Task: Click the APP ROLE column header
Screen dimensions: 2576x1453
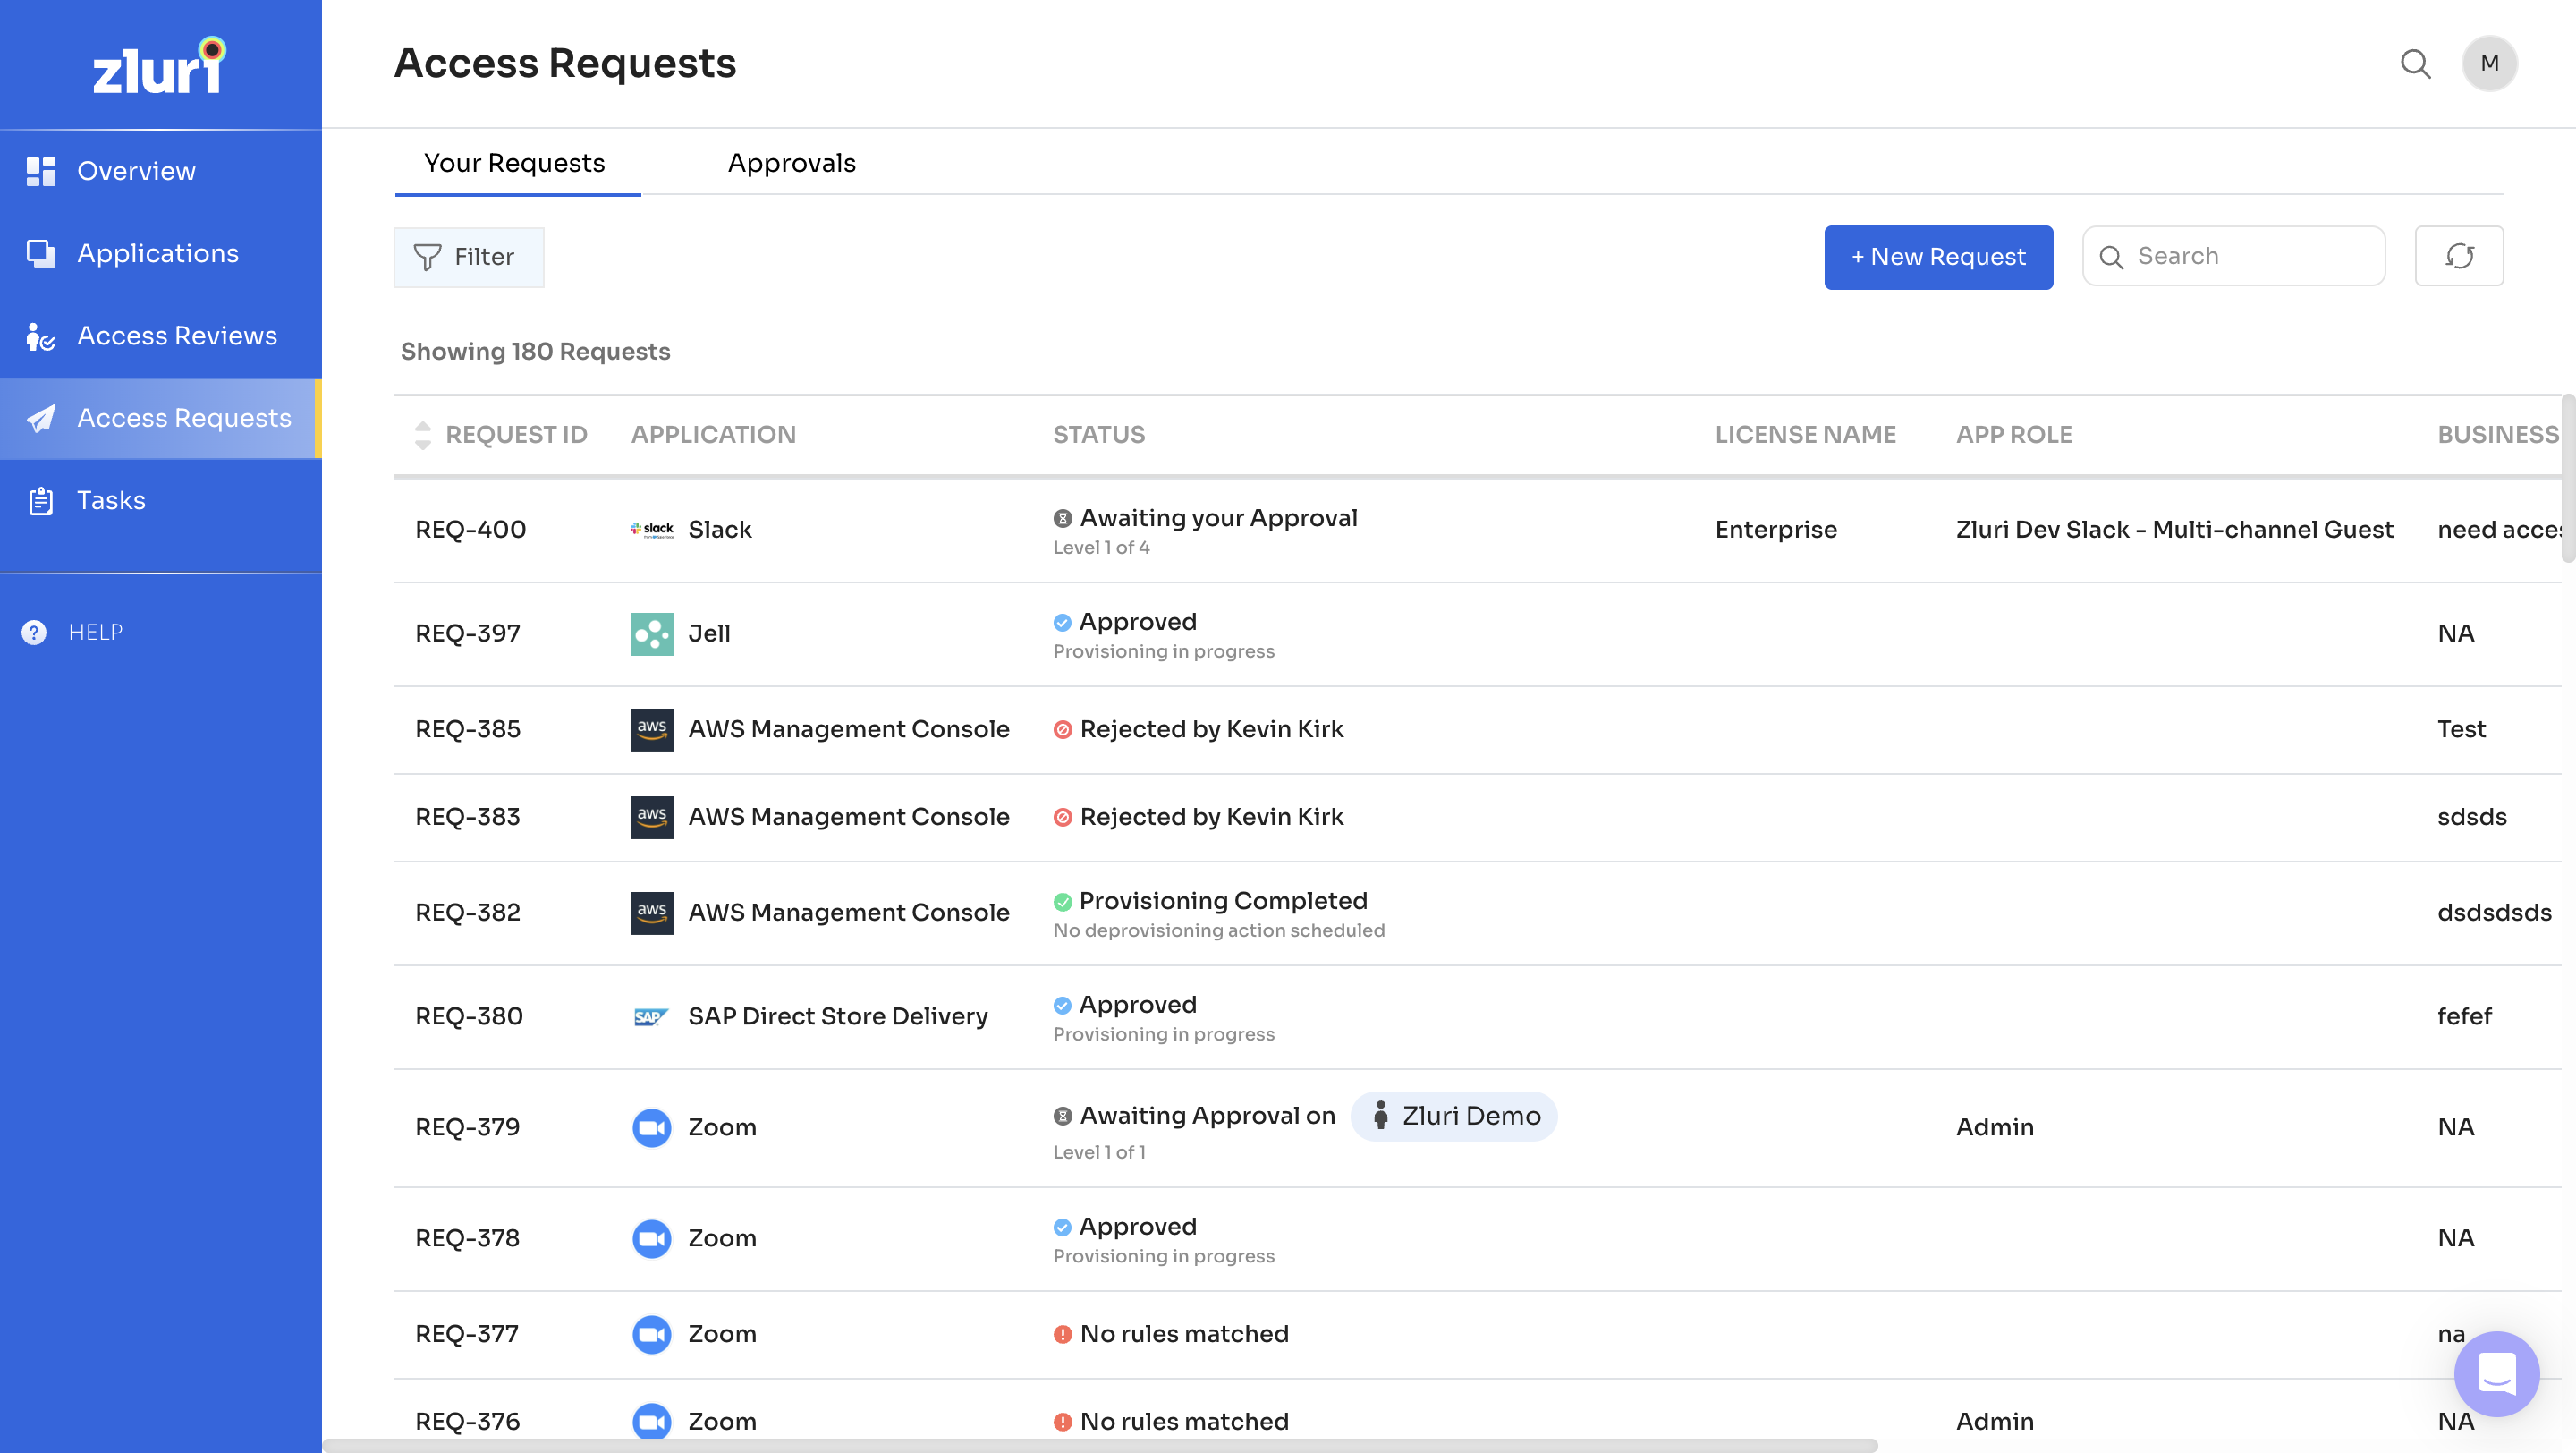Action: coord(2014,435)
